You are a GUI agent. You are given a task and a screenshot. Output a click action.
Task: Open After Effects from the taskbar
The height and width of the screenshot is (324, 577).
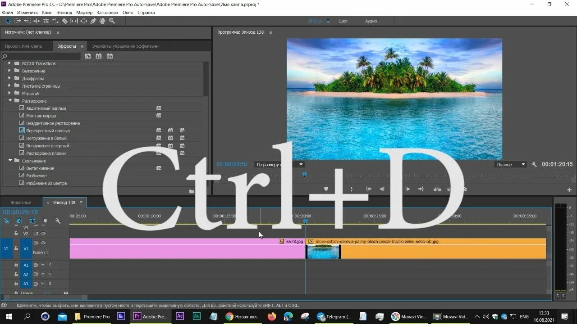point(180,317)
